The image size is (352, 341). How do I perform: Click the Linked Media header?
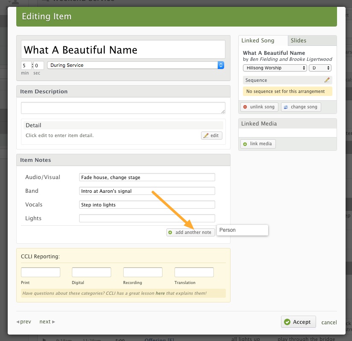pos(287,124)
